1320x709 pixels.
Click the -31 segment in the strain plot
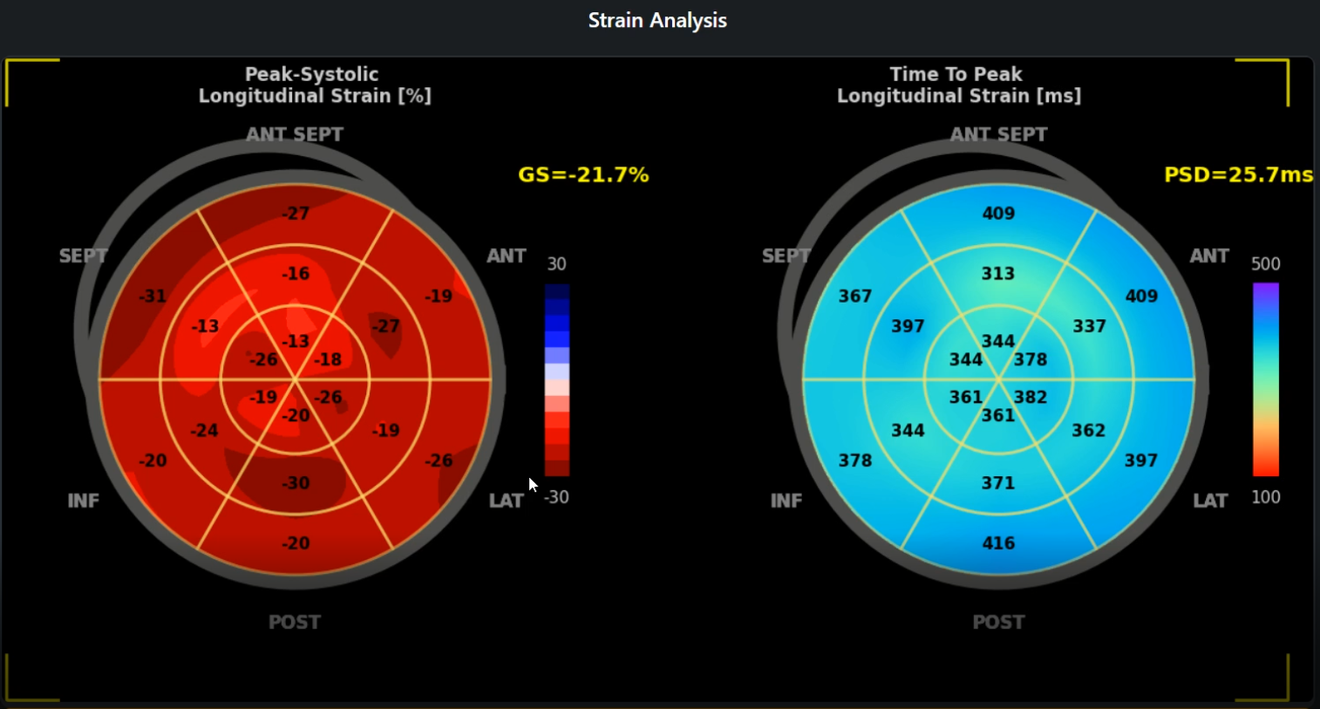pyautogui.click(x=153, y=297)
